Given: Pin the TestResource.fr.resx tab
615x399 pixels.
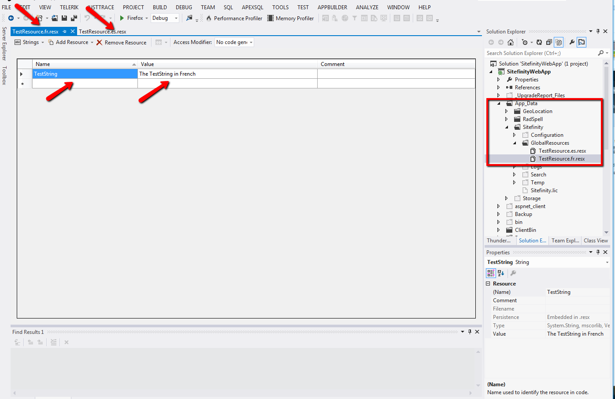Looking at the screenshot, I should [65, 31].
